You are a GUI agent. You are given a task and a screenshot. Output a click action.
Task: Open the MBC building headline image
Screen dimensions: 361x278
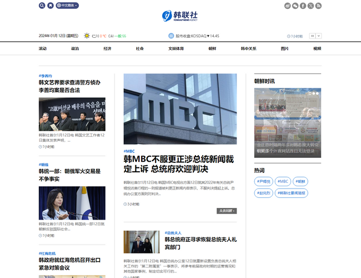coord(180,109)
